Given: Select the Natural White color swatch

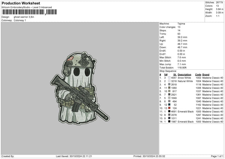Looking at the screenshot, I should point(169,81).
